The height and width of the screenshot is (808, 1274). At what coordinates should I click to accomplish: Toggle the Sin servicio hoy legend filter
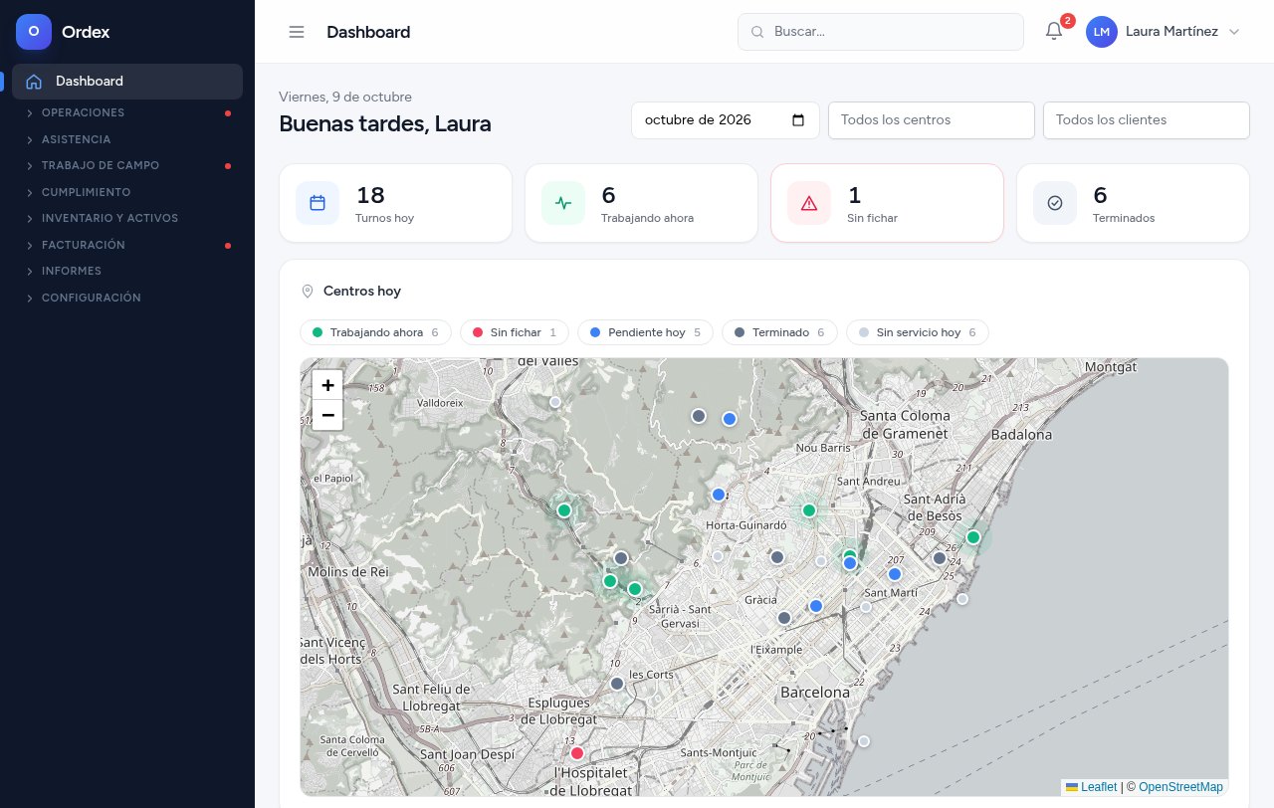[x=918, y=332]
